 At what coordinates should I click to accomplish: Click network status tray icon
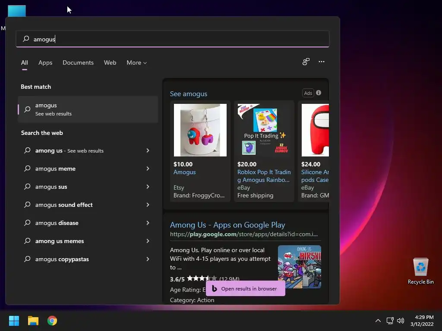click(x=390, y=321)
